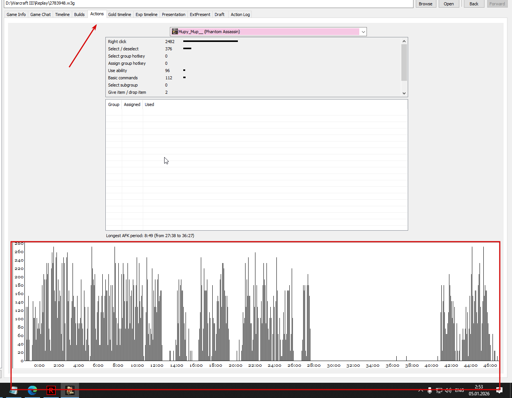Switch to the Draft tab
The height and width of the screenshot is (398, 512).
point(220,14)
